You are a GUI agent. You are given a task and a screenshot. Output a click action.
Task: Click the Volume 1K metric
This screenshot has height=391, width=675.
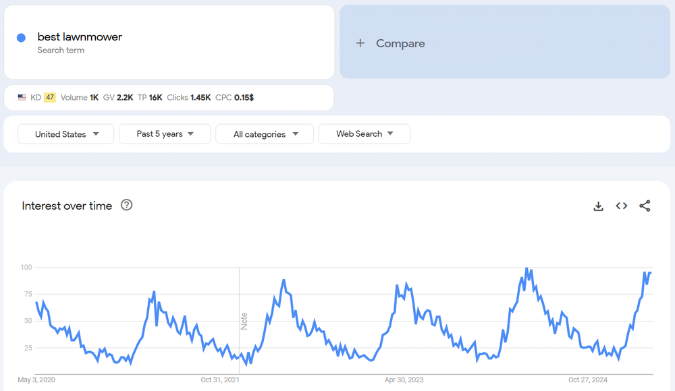click(79, 98)
